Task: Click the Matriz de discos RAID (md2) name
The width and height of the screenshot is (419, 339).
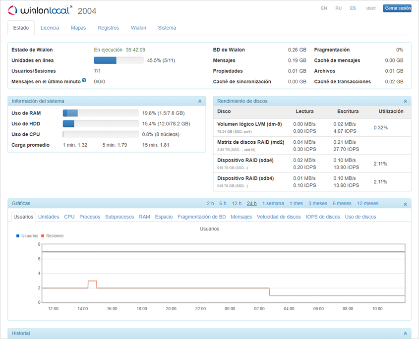Action: (250, 142)
